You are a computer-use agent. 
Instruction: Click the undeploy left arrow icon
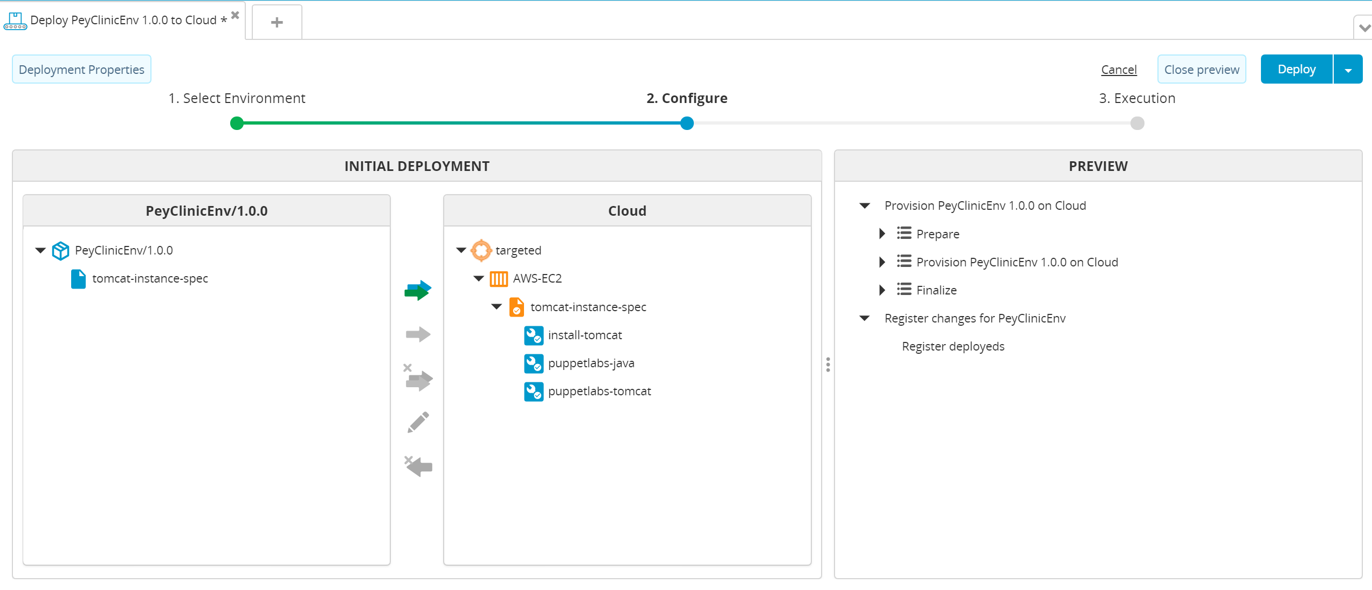tap(418, 466)
